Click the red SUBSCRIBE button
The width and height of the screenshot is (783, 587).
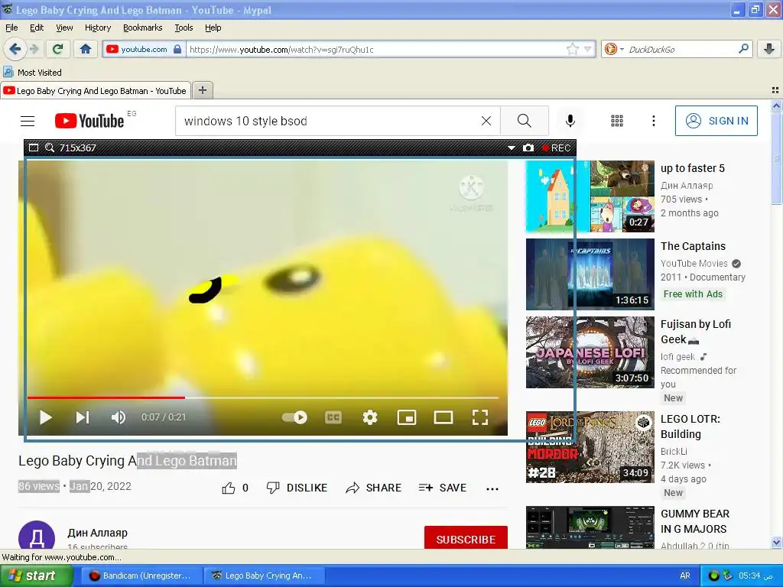pyautogui.click(x=466, y=538)
